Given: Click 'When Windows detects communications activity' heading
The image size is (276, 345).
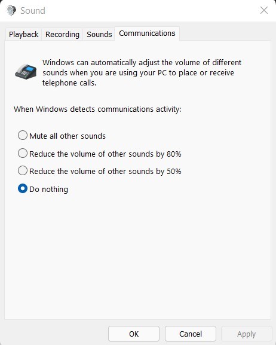Looking at the screenshot, I should [x=97, y=109].
